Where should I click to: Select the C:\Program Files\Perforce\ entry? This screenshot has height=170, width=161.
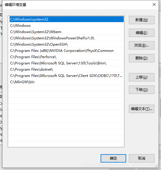click(66, 57)
